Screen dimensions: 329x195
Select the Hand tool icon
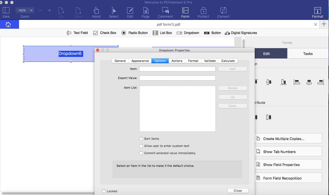point(96,11)
